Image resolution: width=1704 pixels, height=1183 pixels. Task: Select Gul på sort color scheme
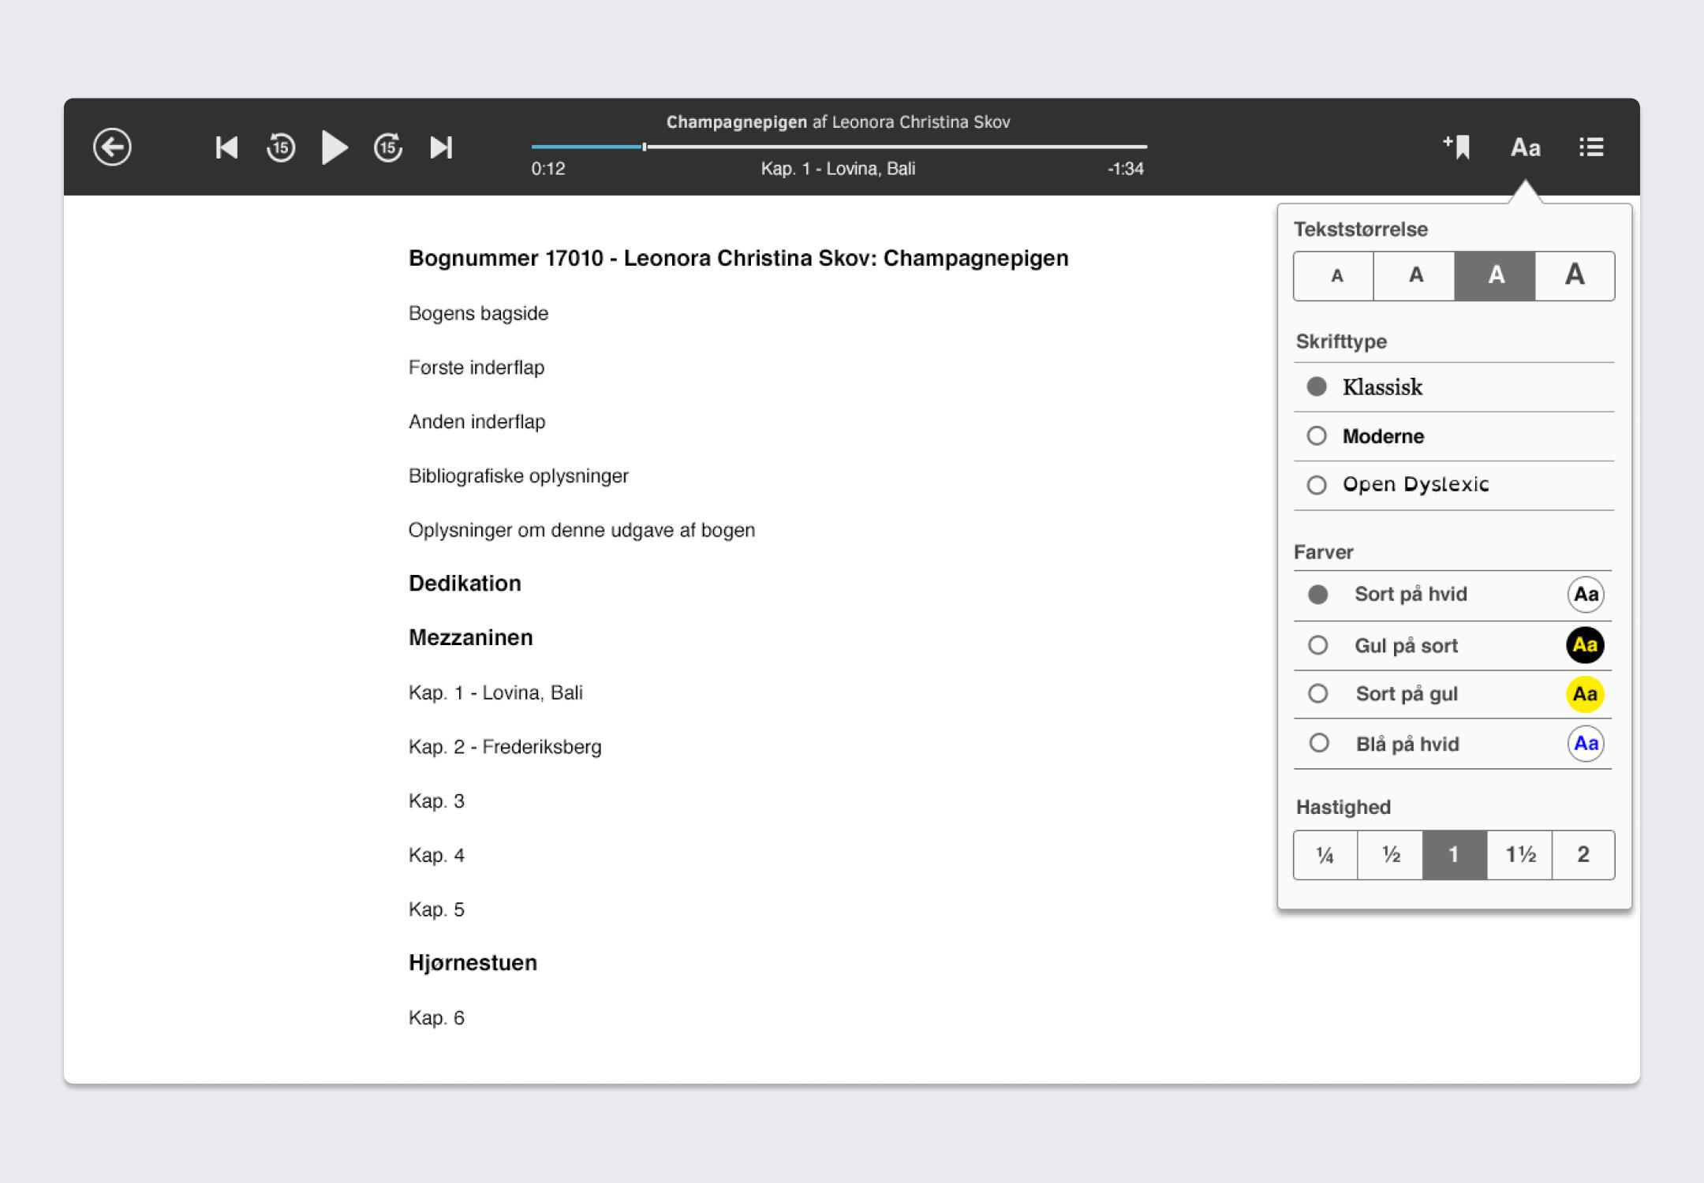[x=1452, y=645]
